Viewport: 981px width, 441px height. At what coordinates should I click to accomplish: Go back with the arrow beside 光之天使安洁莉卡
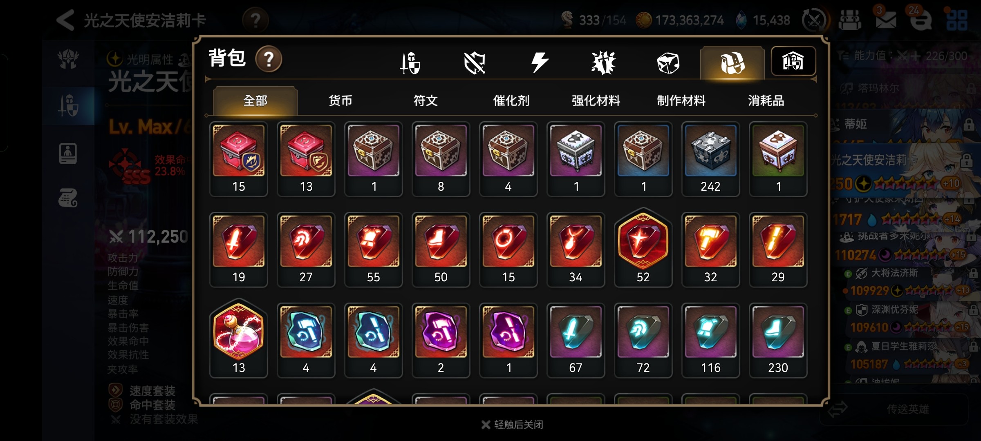(65, 20)
